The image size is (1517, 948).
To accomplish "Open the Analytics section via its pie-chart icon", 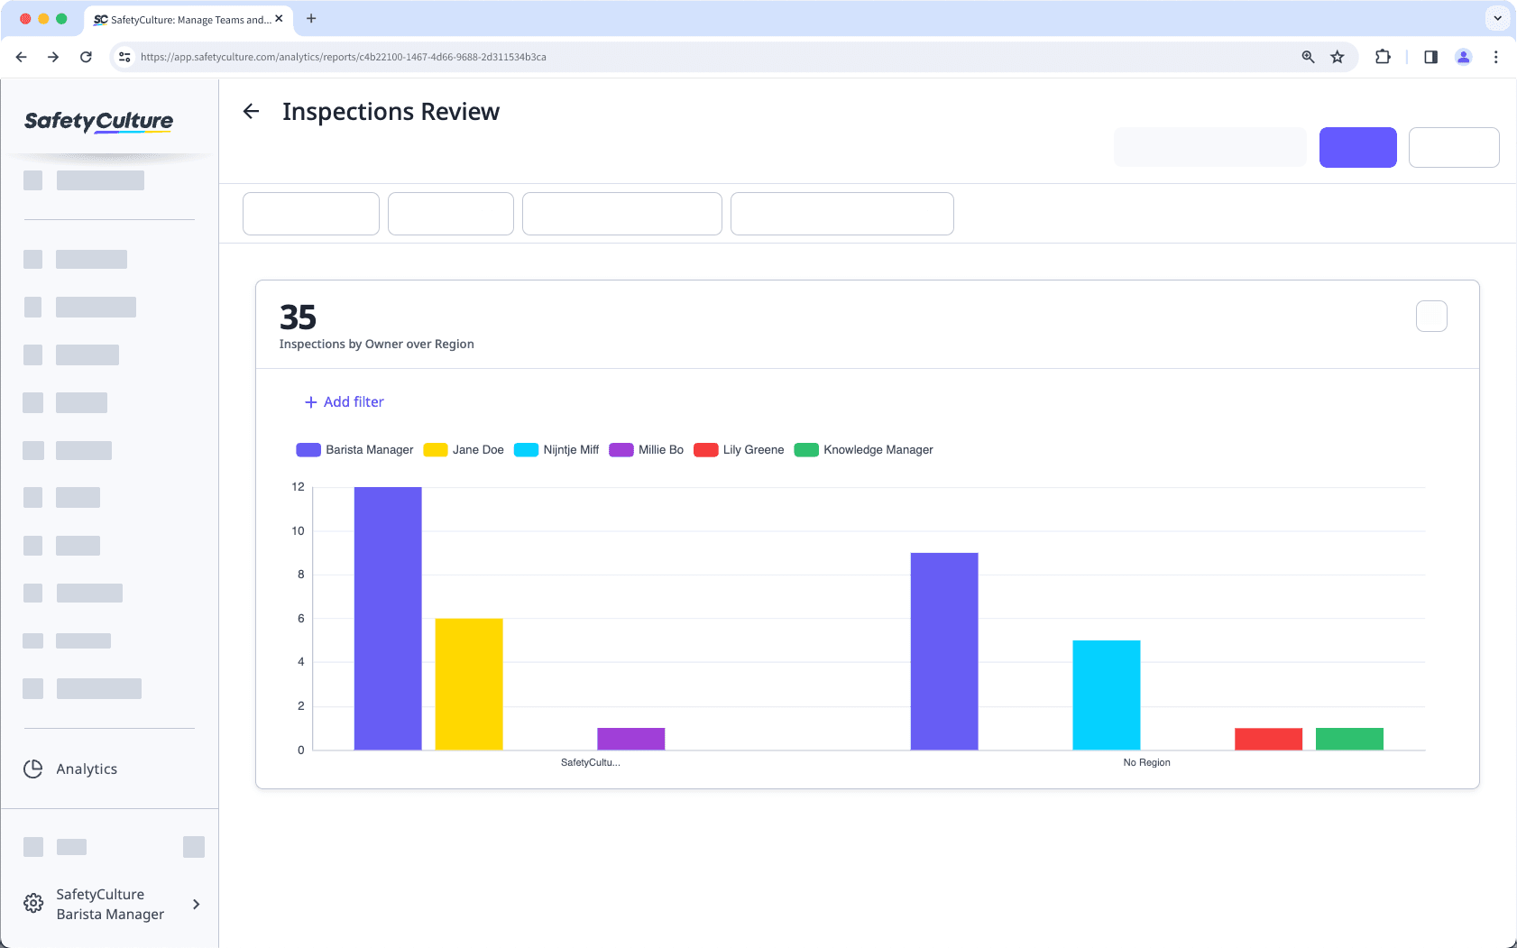I will click(x=32, y=769).
